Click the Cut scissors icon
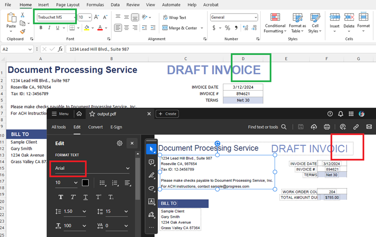Image resolution: width=376 pixels, height=237 pixels. tap(22, 15)
